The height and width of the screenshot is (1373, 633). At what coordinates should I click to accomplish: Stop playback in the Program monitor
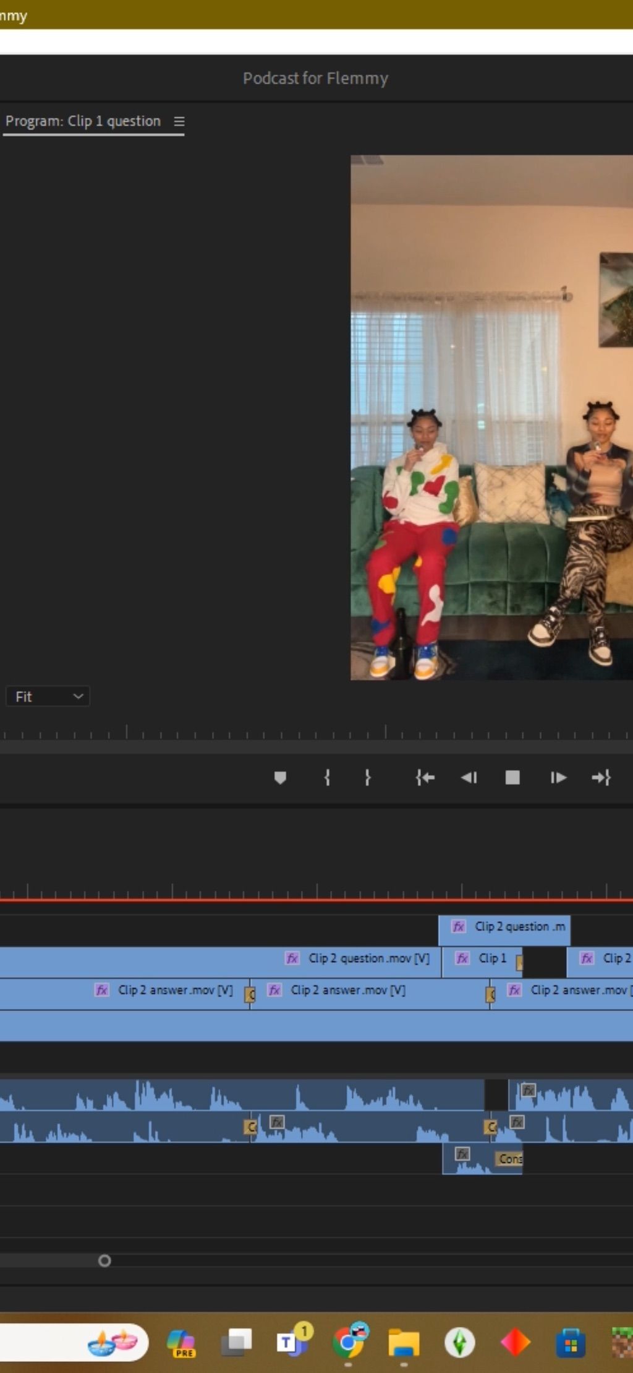[512, 778]
